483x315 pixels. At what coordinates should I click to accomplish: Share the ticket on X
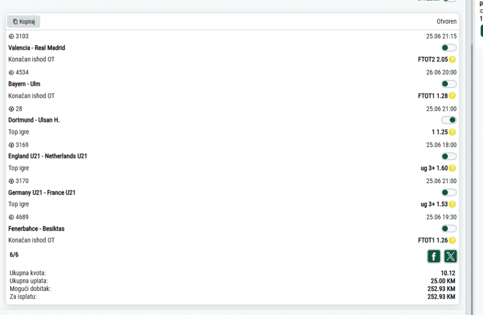(450, 256)
